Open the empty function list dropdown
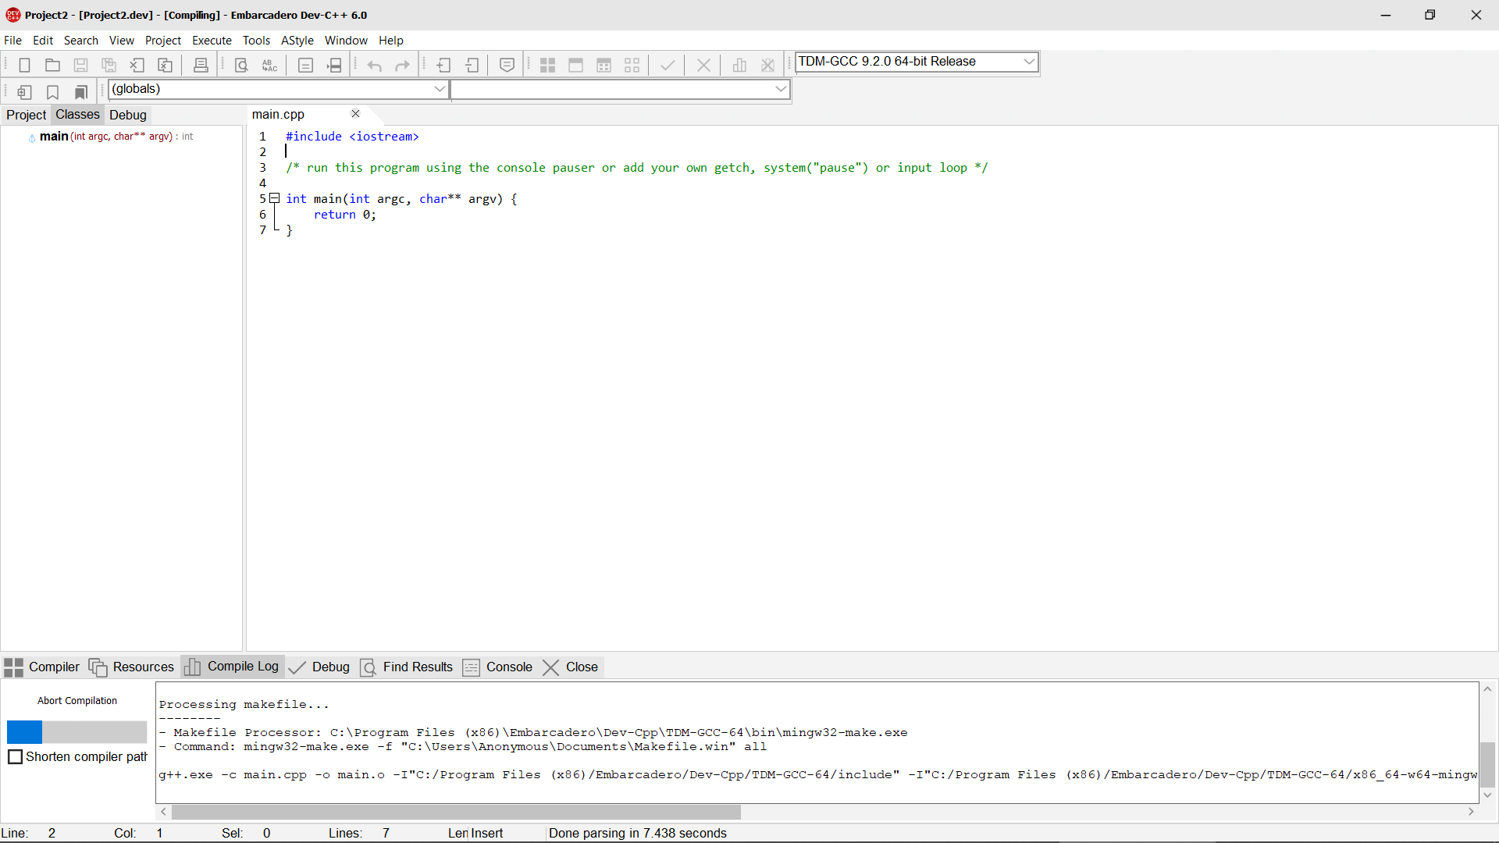The height and width of the screenshot is (843, 1499). coord(621,89)
